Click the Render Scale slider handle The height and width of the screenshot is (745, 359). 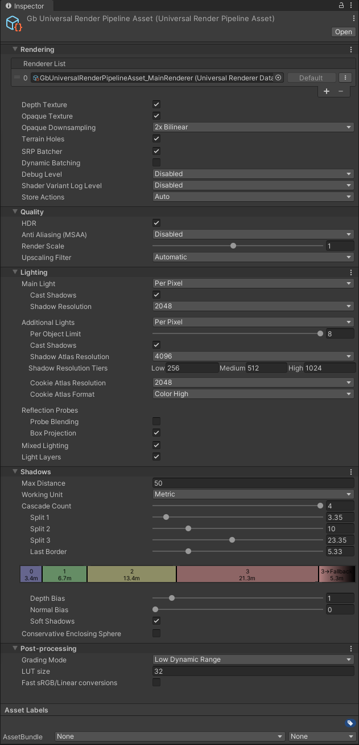[233, 246]
